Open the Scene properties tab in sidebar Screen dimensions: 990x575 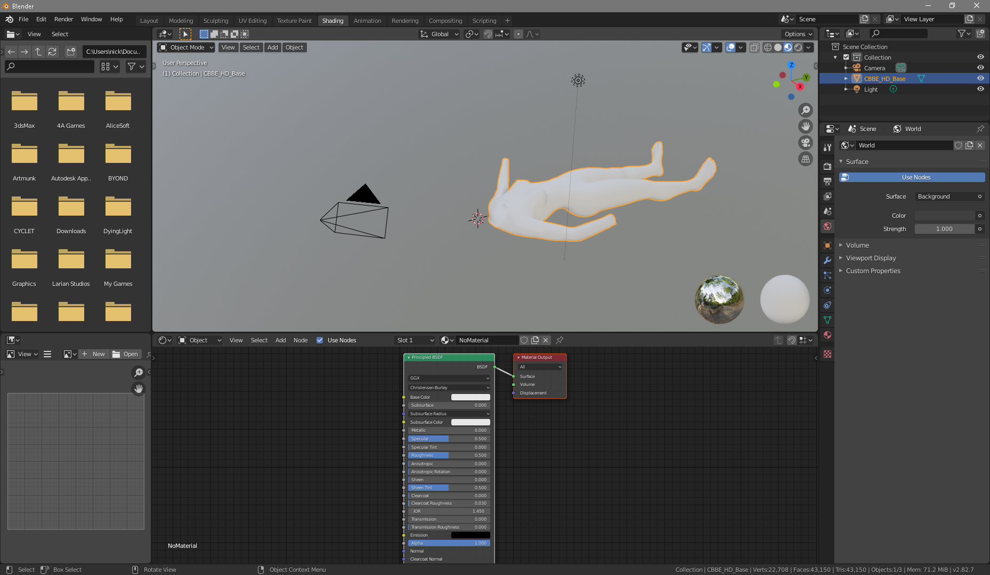click(x=827, y=211)
